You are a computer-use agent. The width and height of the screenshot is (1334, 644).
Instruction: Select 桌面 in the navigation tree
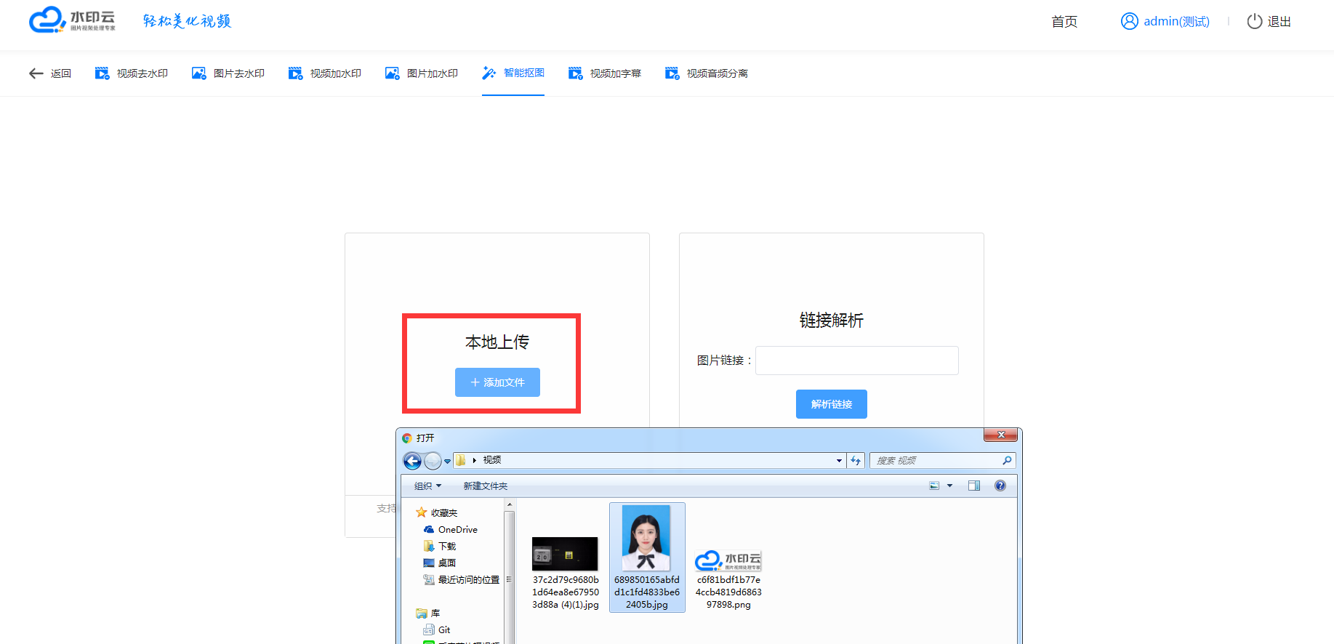pyautogui.click(x=446, y=563)
